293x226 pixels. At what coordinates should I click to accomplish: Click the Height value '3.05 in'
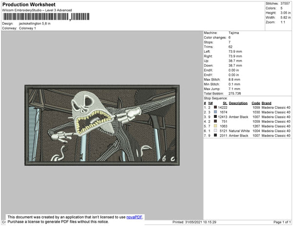(x=286, y=13)
